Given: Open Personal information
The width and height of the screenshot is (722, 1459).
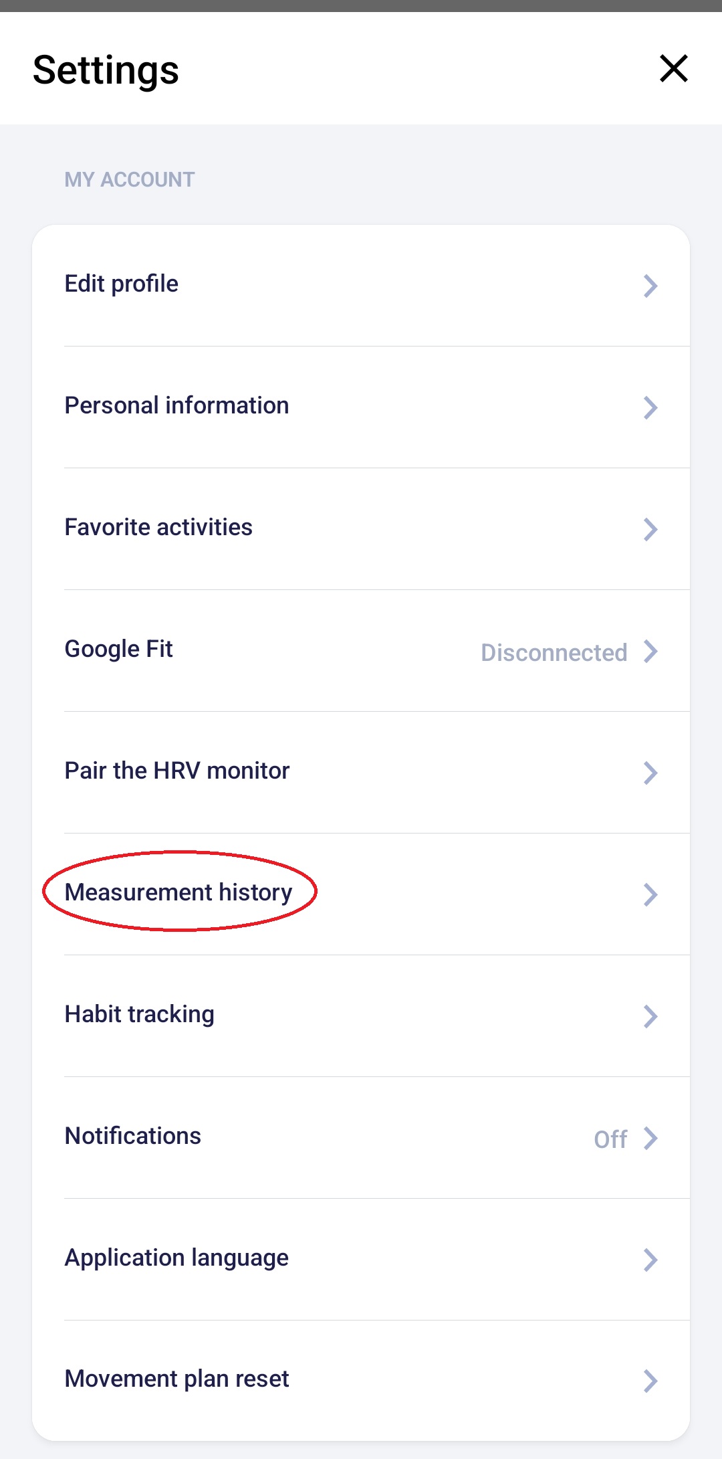Looking at the screenshot, I should click(176, 406).
